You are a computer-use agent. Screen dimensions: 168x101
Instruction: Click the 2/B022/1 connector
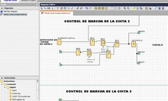click(139, 64)
